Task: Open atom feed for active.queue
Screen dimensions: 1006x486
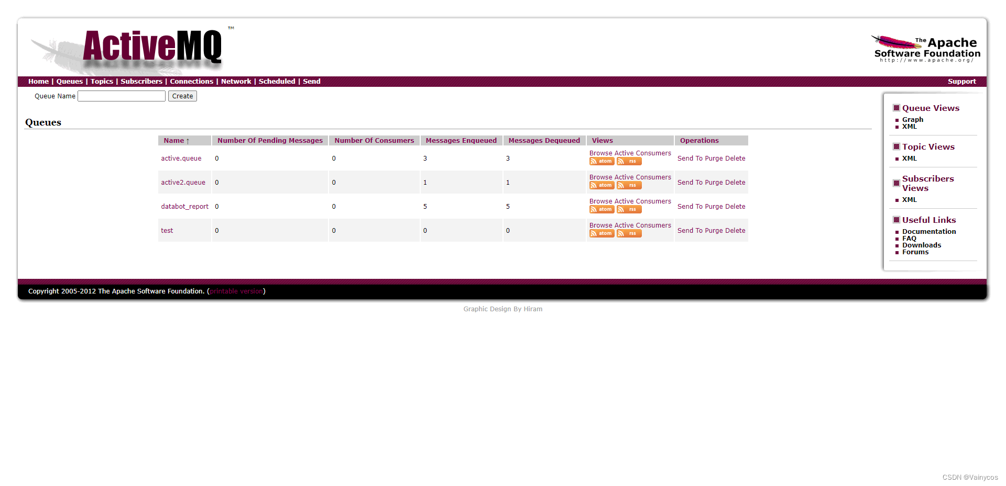Action: 602,162
